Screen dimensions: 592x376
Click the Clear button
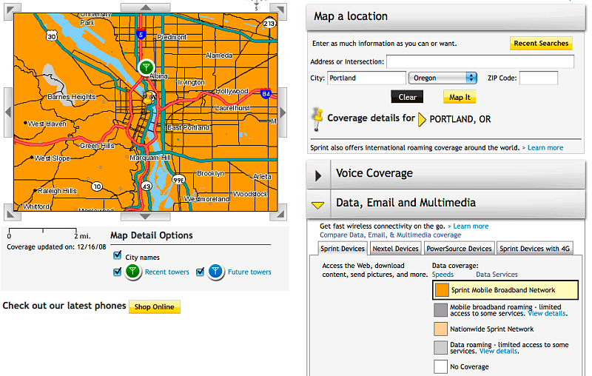click(x=407, y=97)
